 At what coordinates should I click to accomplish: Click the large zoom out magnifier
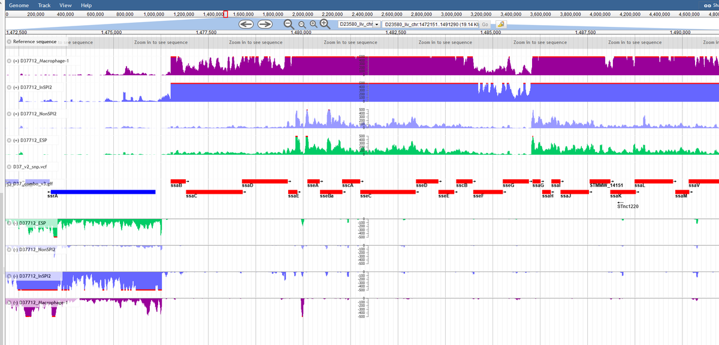[x=289, y=24]
